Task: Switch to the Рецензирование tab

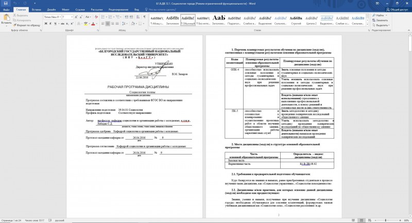Action: 118,10
